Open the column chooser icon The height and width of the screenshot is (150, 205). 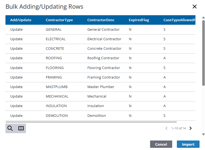tap(21, 128)
